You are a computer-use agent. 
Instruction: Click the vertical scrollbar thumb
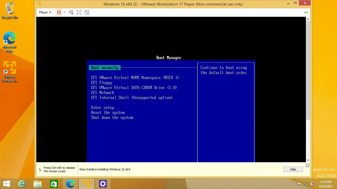[x=308, y=71]
